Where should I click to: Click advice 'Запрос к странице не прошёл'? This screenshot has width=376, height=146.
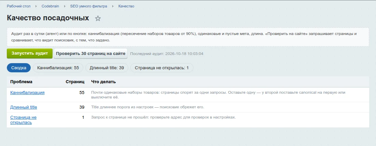click(x=163, y=117)
